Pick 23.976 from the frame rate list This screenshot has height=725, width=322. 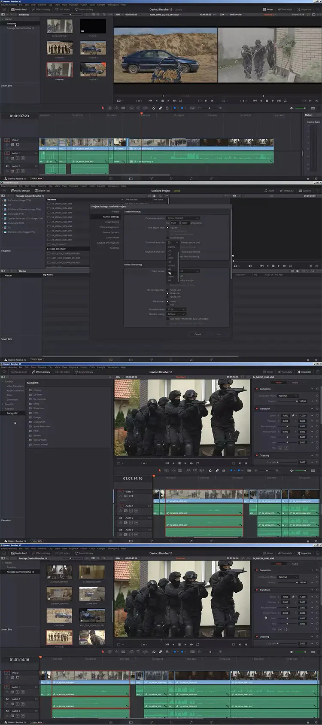[172, 247]
